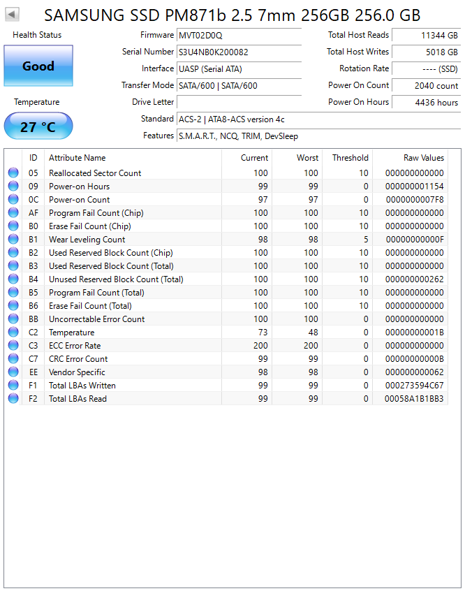Viewport: 465px width, 591px height.
Task: Click the Standard field ACS-2 | ATA8-ACS
Action: click(318, 119)
